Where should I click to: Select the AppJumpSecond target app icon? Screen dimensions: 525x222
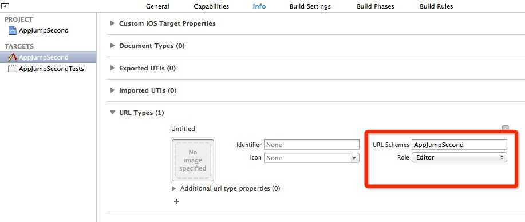[x=13, y=57]
